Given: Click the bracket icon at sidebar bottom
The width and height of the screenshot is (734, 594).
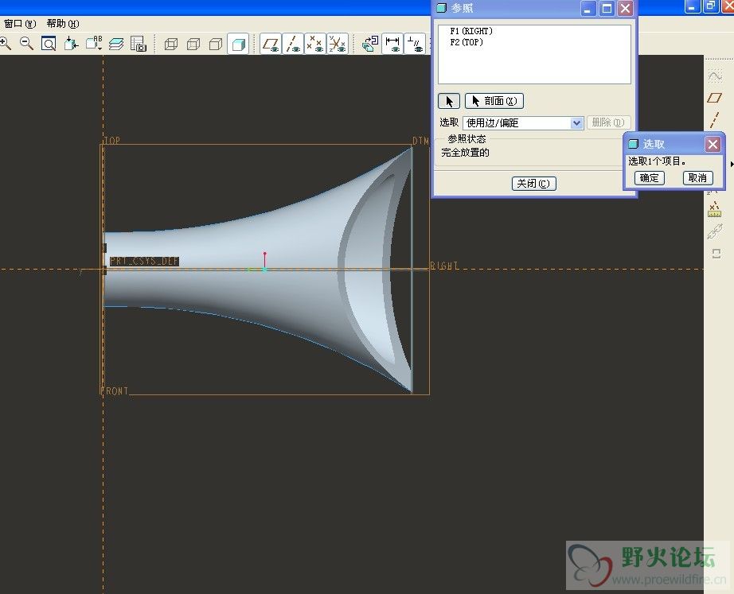Looking at the screenshot, I should coord(716,254).
